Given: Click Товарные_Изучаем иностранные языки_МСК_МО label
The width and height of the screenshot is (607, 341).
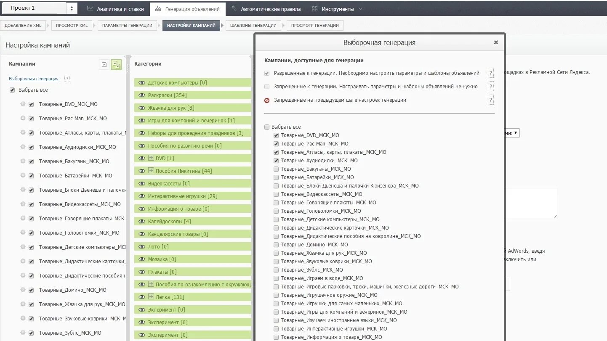Looking at the screenshot, I should 338,320.
